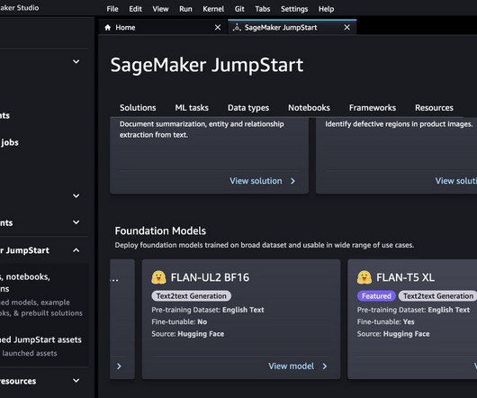Open the Help menu
This screenshot has height=398, width=477.
pos(326,9)
